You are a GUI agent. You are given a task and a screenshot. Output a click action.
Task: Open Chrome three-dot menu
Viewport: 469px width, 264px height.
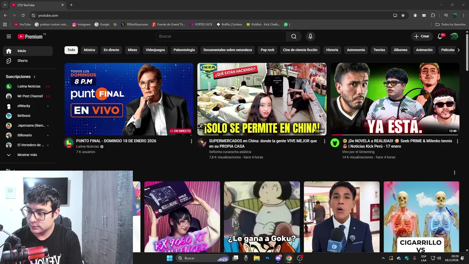coord(463,15)
